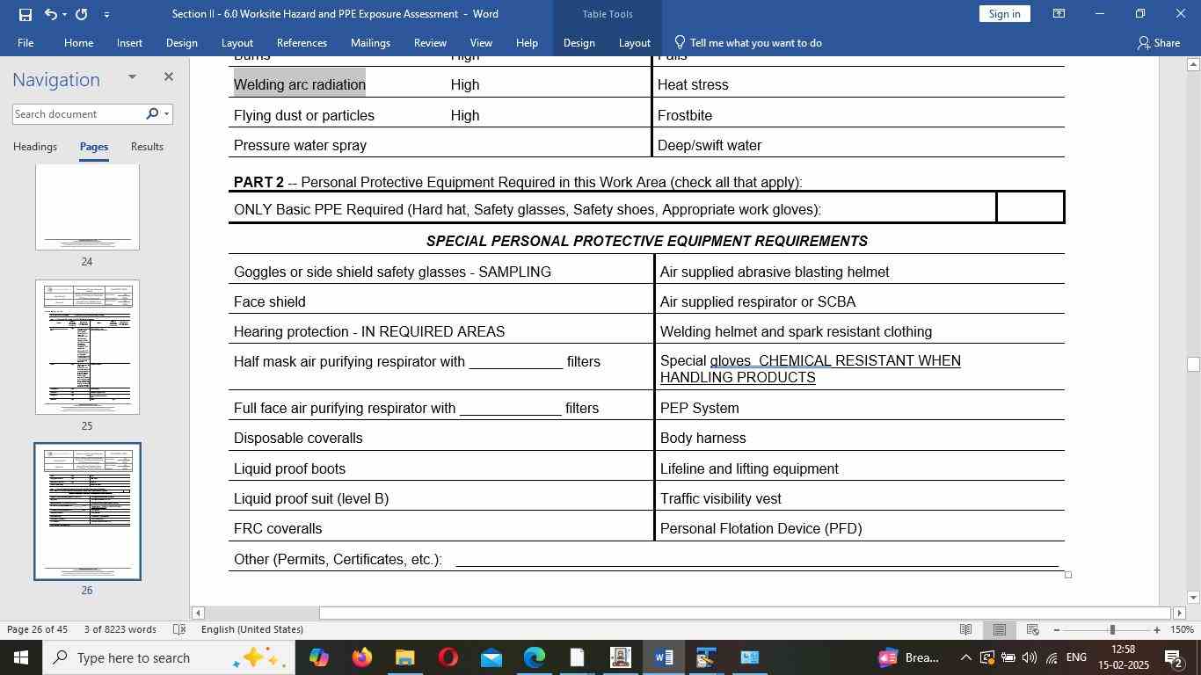The height and width of the screenshot is (675, 1201).
Task: Switch to Web Layout view
Action: coord(1033,629)
